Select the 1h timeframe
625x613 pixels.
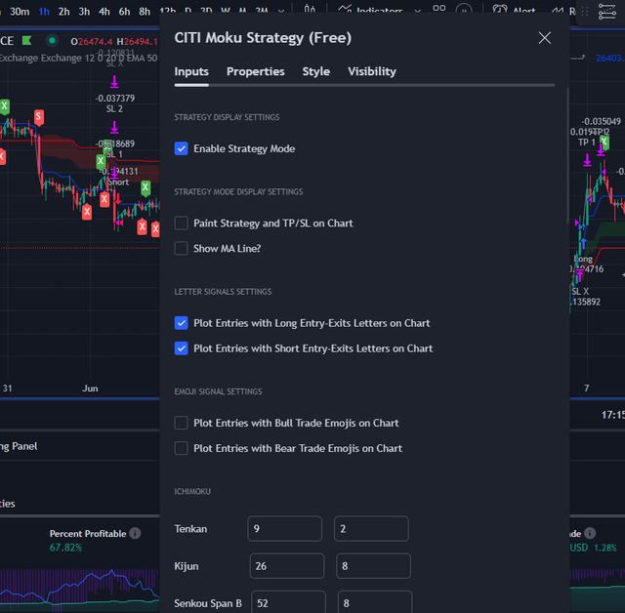44,12
